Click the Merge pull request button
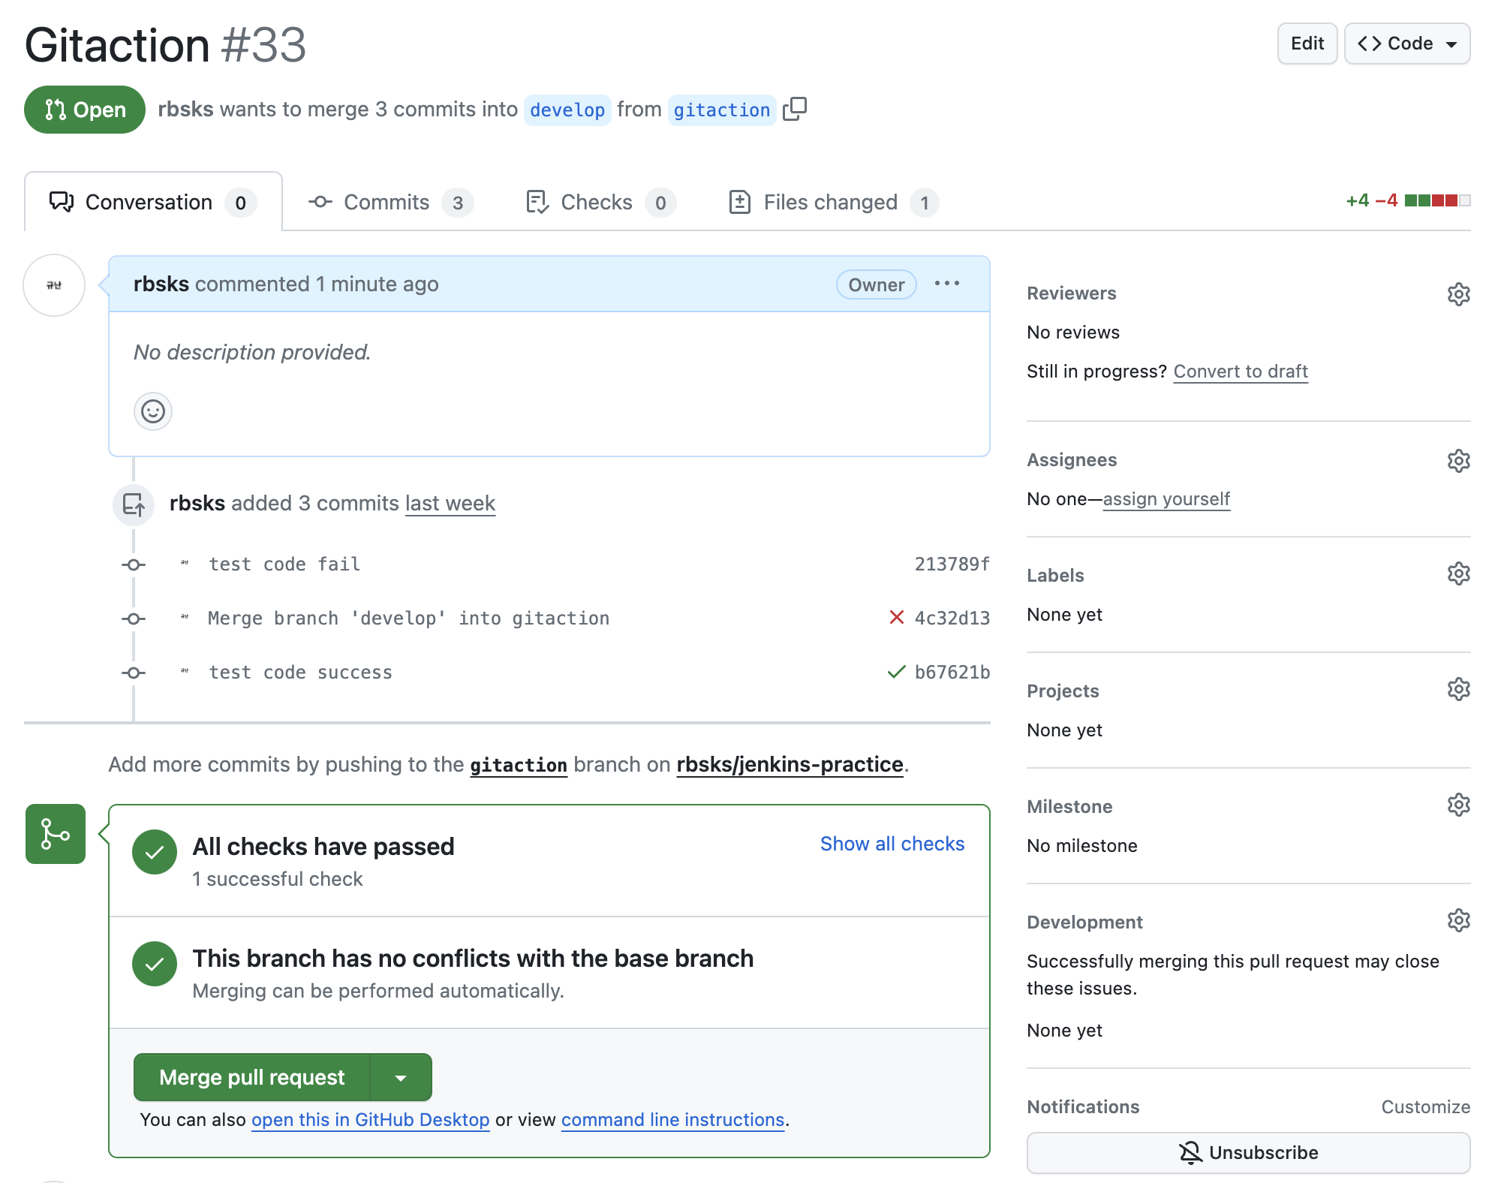This screenshot has height=1183, width=1510. click(x=252, y=1078)
